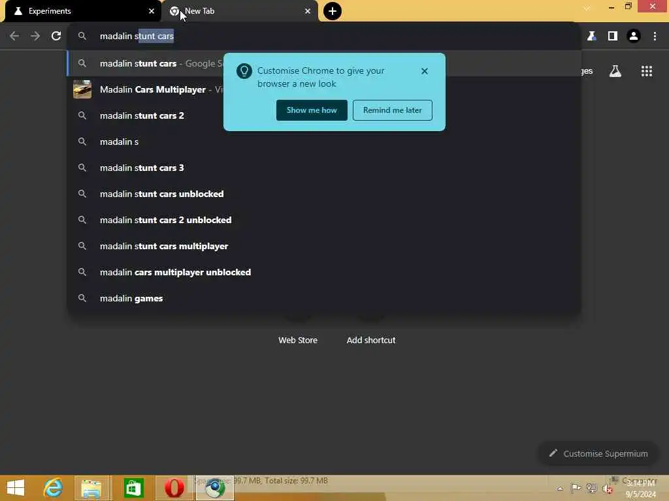Reload the page
This screenshot has width=669, height=501.
click(56, 37)
